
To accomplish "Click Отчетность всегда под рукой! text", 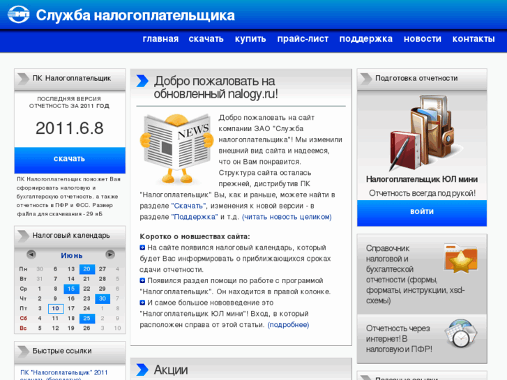I will 422,193.
